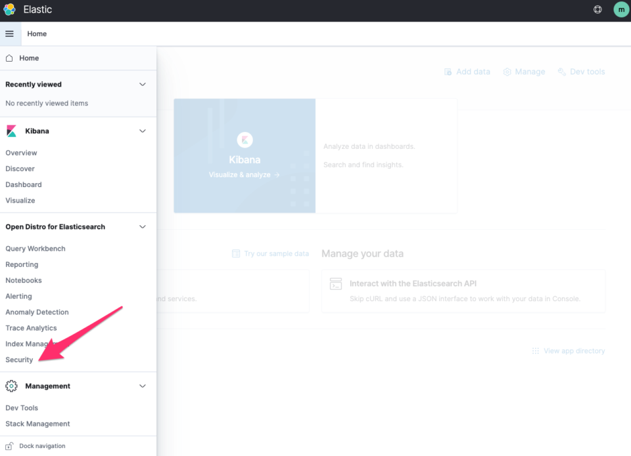Image resolution: width=631 pixels, height=456 pixels.
Task: Go to Dashboard in sidebar
Action: 24,184
